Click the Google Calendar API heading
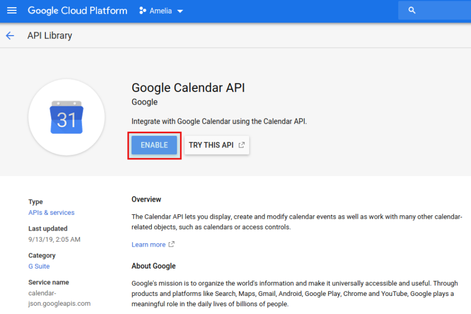This screenshot has height=314, width=471. pyautogui.click(x=188, y=88)
